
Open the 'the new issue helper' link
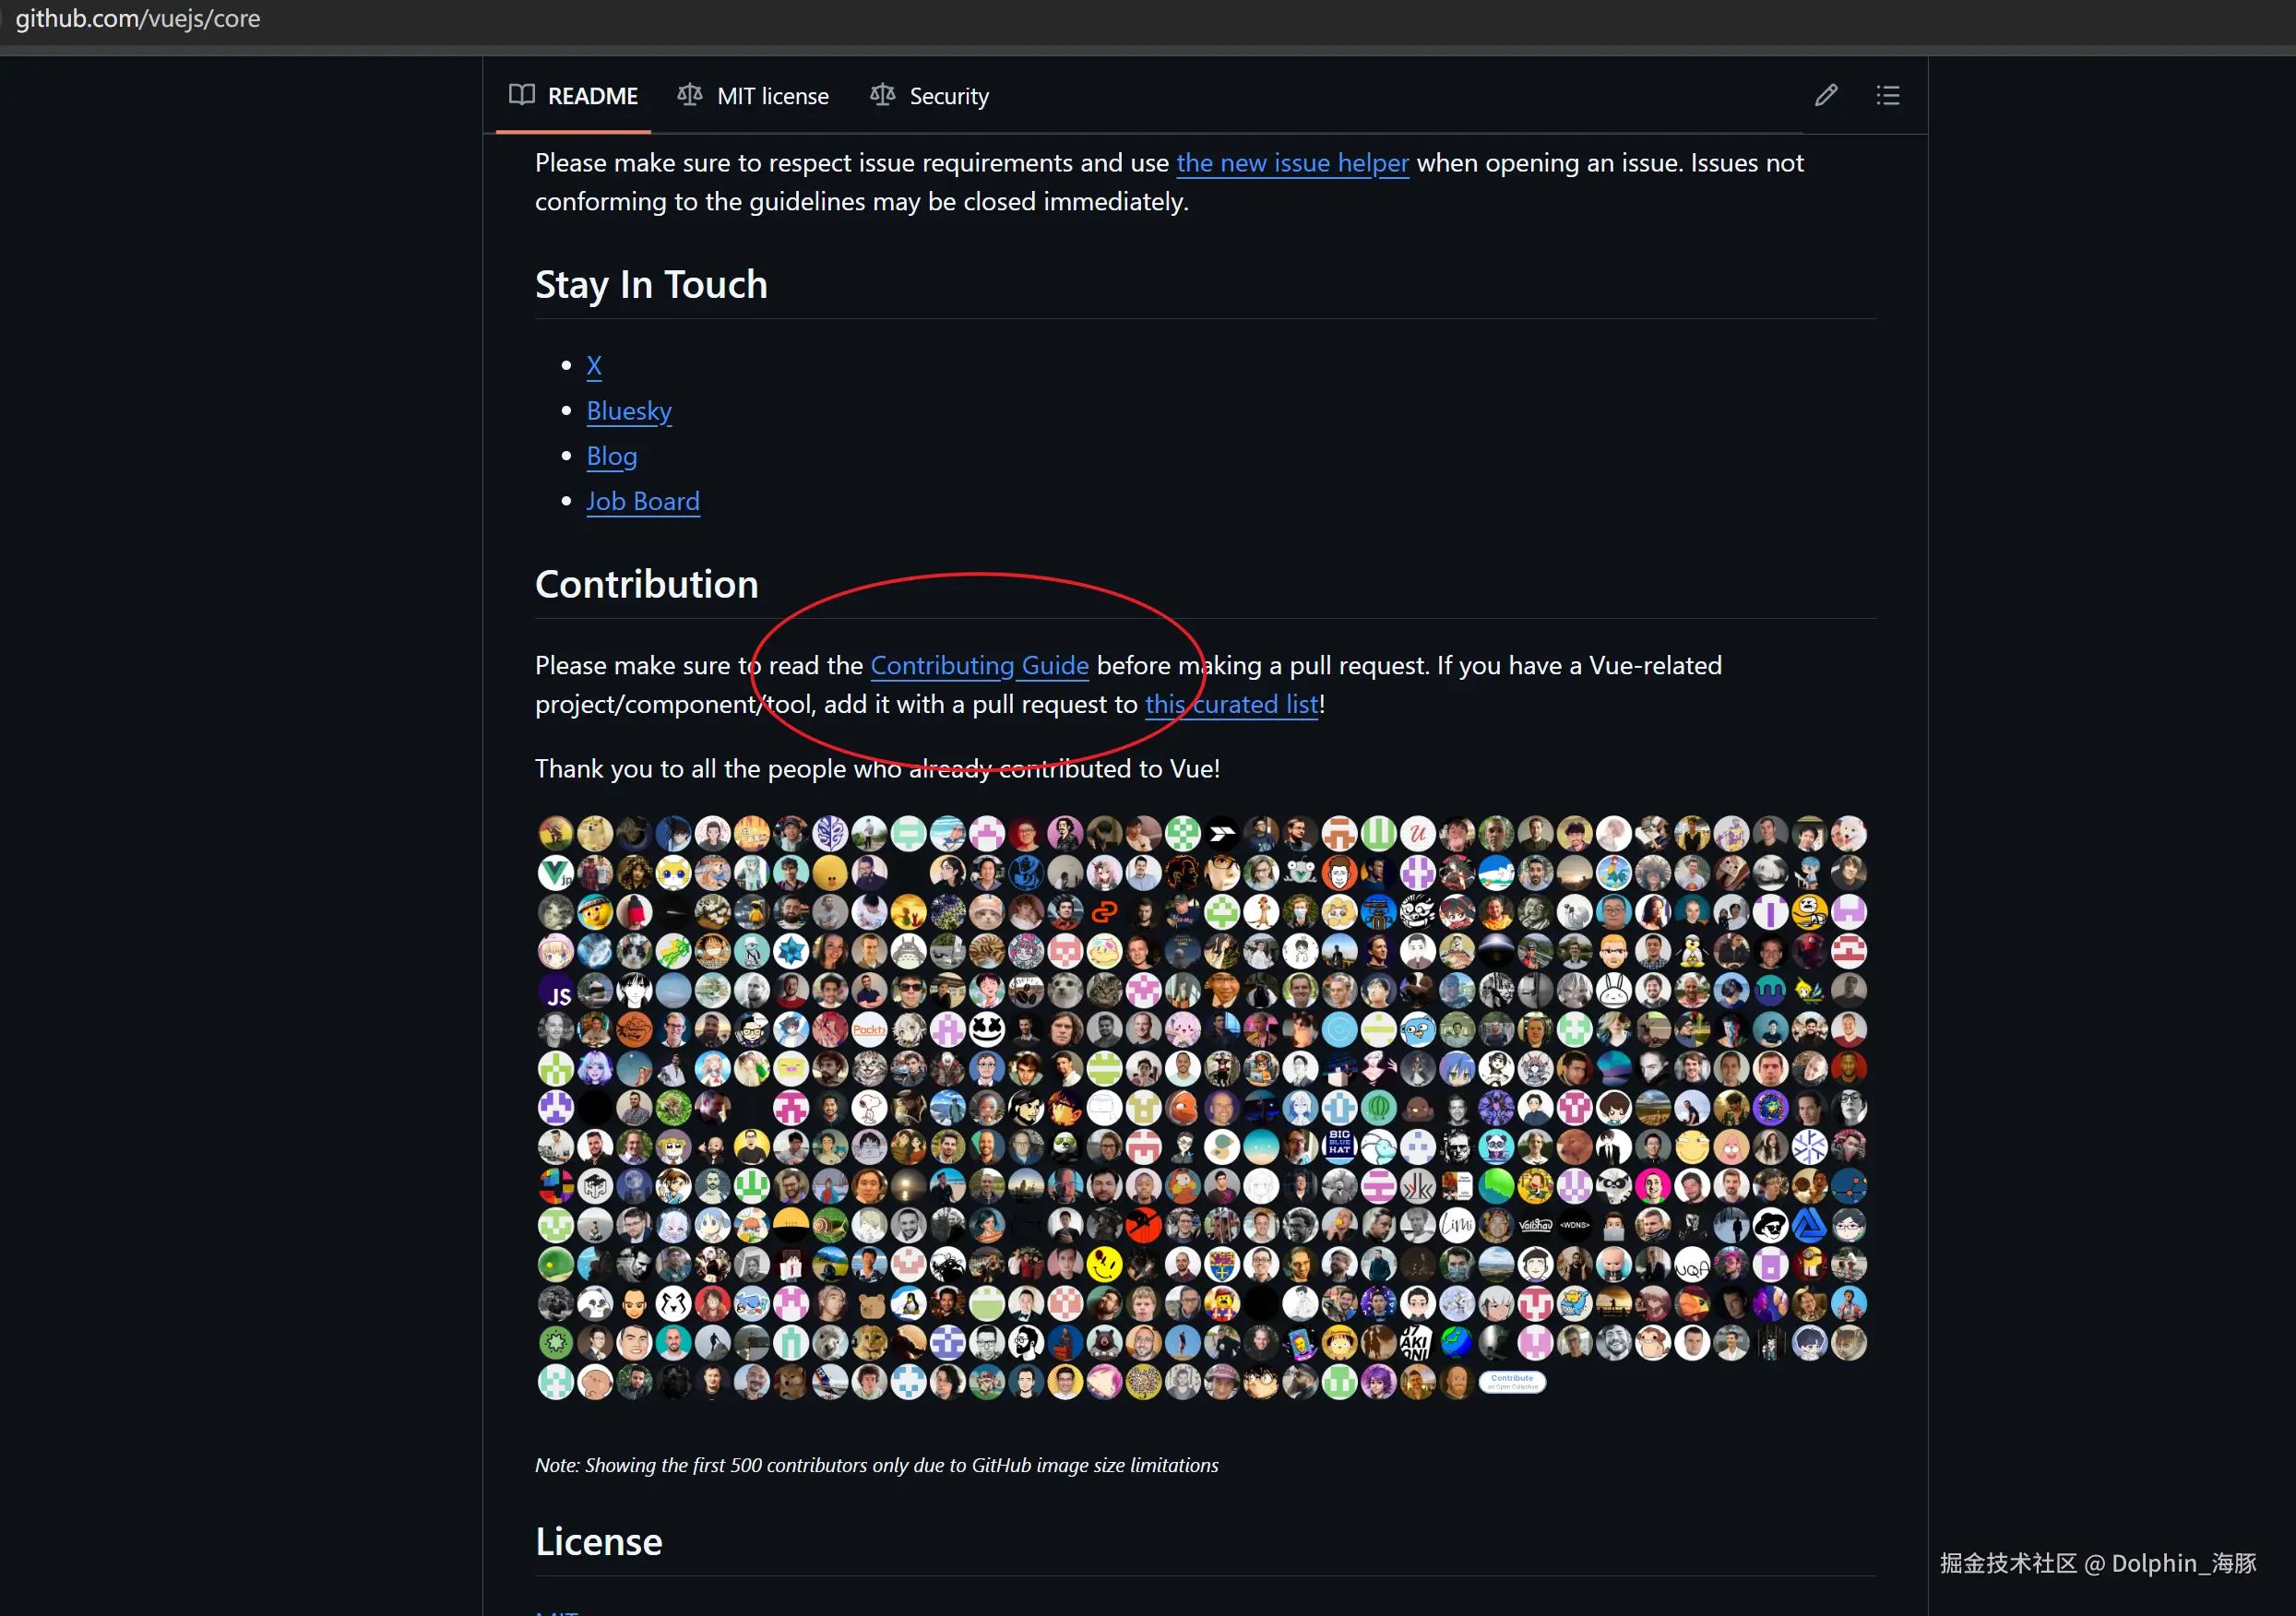(1292, 162)
